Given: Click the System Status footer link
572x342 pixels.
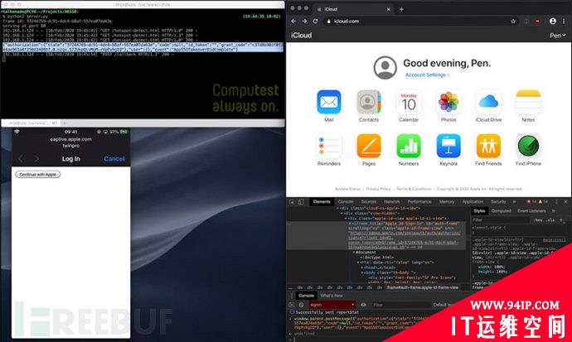Looking at the screenshot, I should click(x=347, y=189).
